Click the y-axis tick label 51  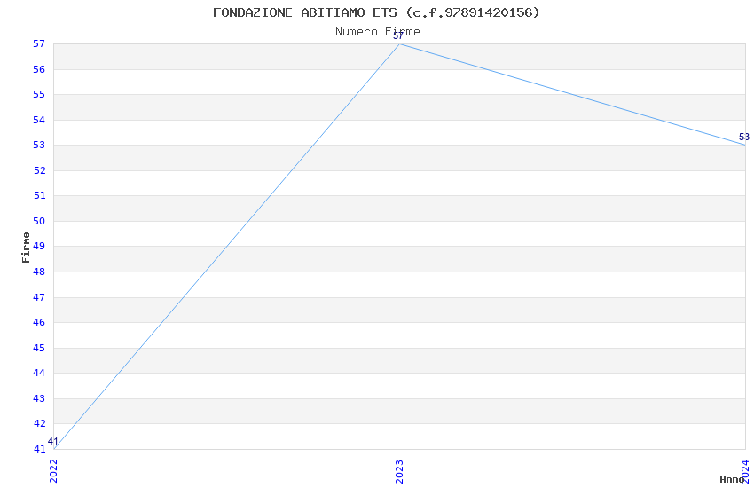coord(39,196)
